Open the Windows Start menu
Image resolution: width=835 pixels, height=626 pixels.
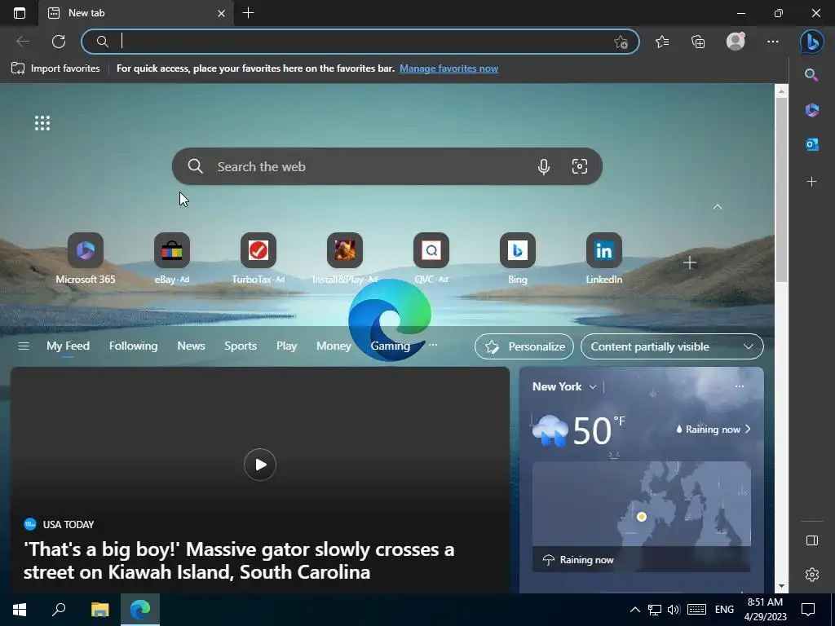click(20, 610)
